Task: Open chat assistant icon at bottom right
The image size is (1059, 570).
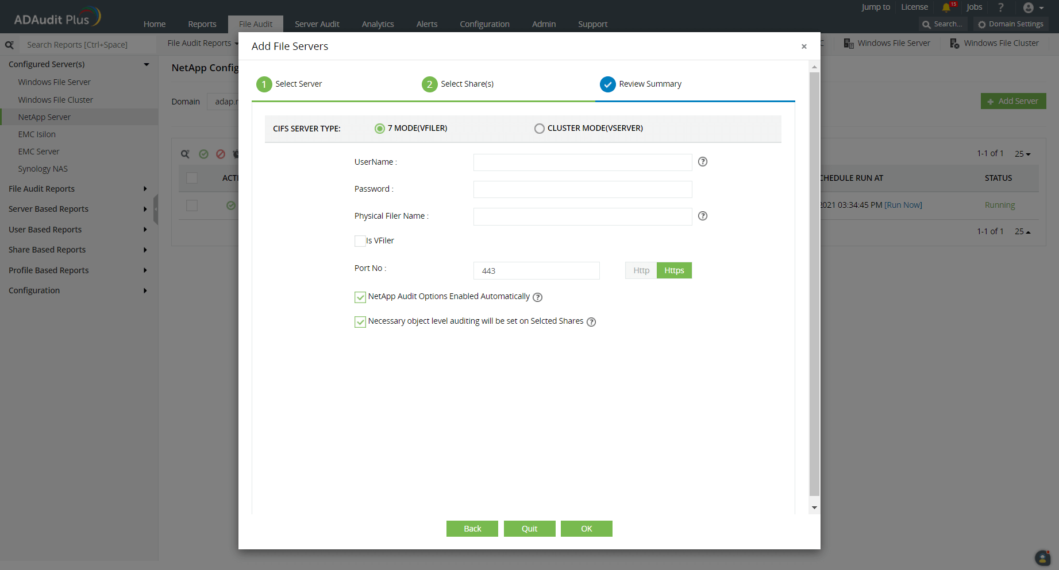Action: pyautogui.click(x=1042, y=557)
